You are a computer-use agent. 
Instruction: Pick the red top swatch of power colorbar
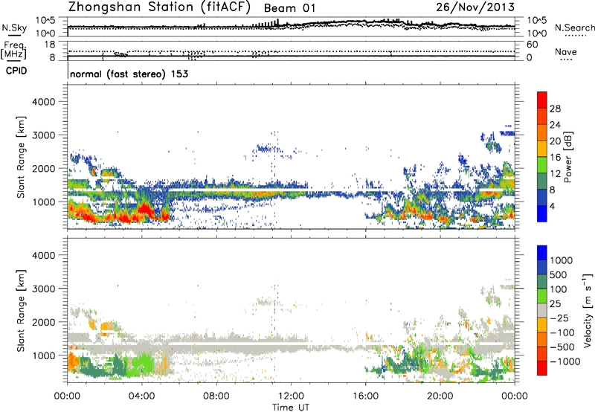[542, 100]
